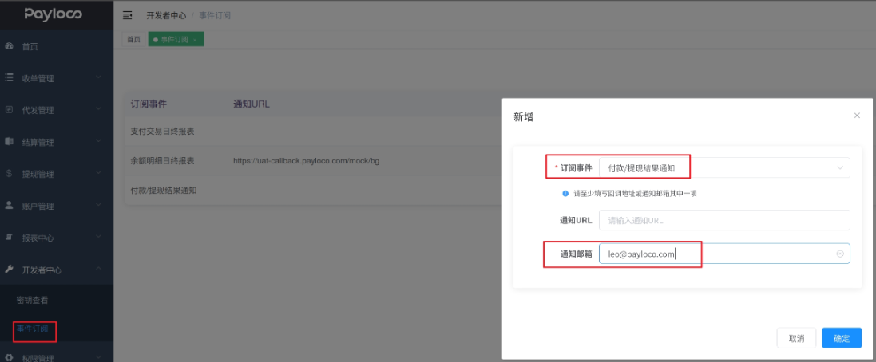Screen dimensions: 876x362
Task: Collapse the 开发者中心 menu chevron
Action: [98, 269]
